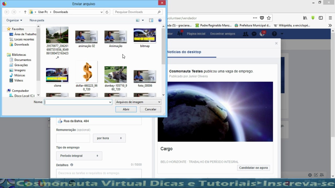Select the clone image file
Viewport: 335px width, 188px height.
tap(57, 78)
